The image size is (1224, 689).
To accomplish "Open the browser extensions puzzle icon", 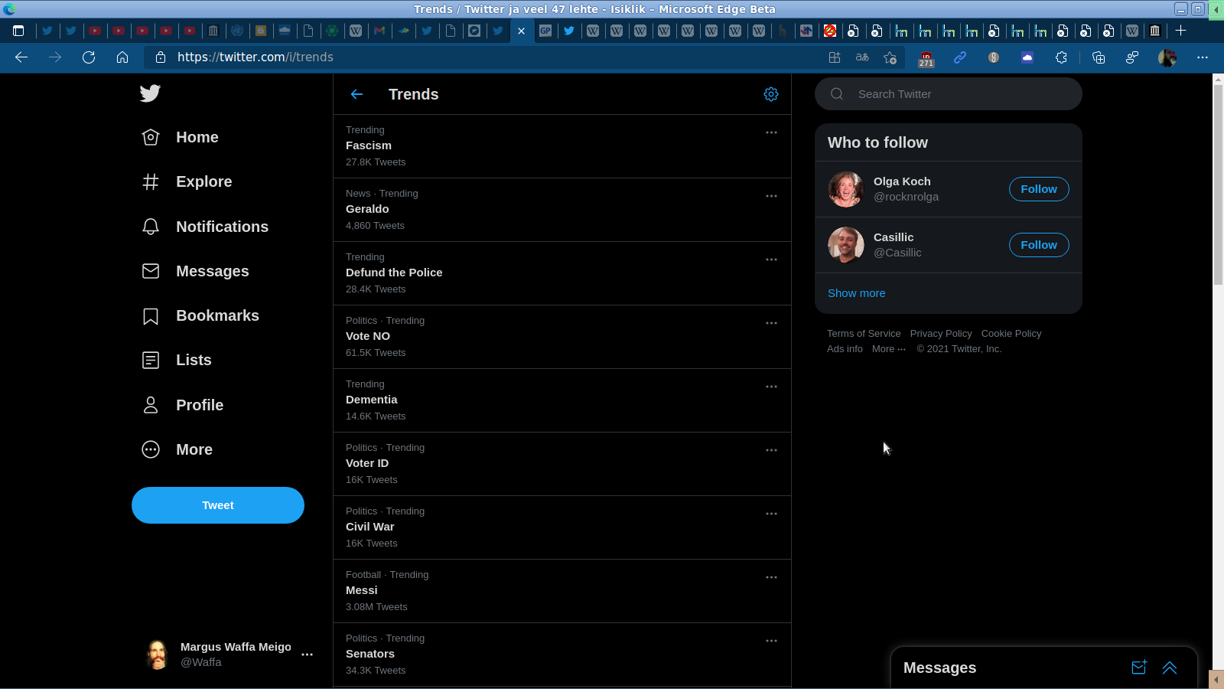I will pyautogui.click(x=1061, y=57).
